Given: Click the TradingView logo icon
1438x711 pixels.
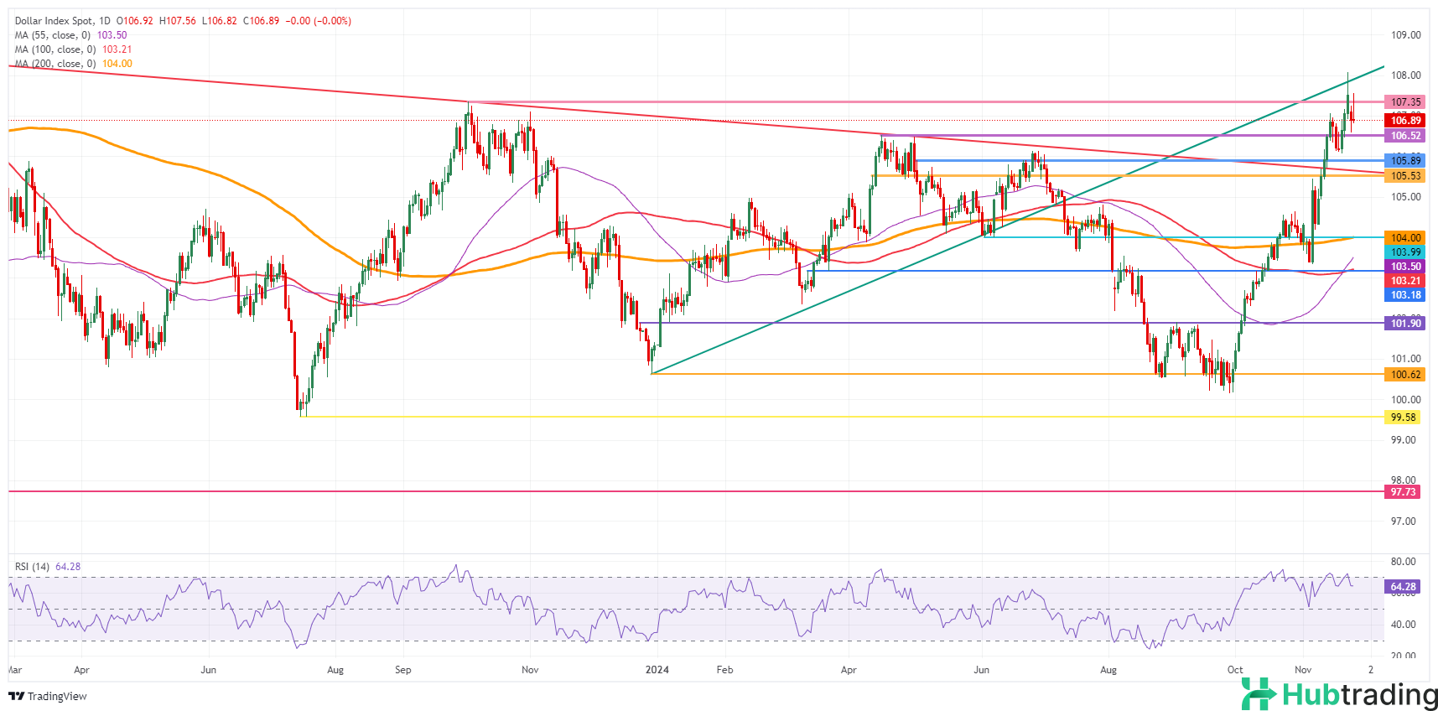Looking at the screenshot, I should pos(16,696).
